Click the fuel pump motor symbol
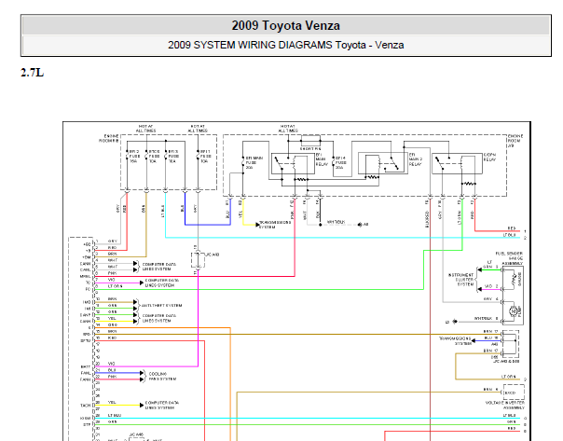The height and width of the screenshot is (441, 563). [514, 310]
